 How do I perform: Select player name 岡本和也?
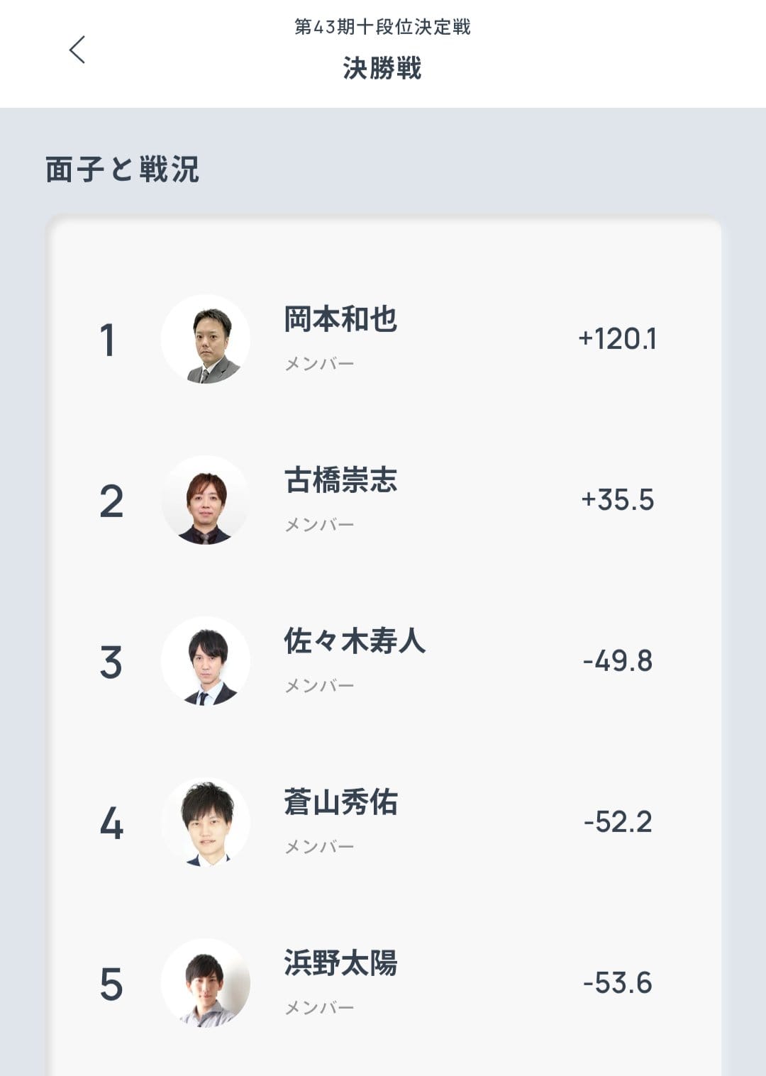340,319
